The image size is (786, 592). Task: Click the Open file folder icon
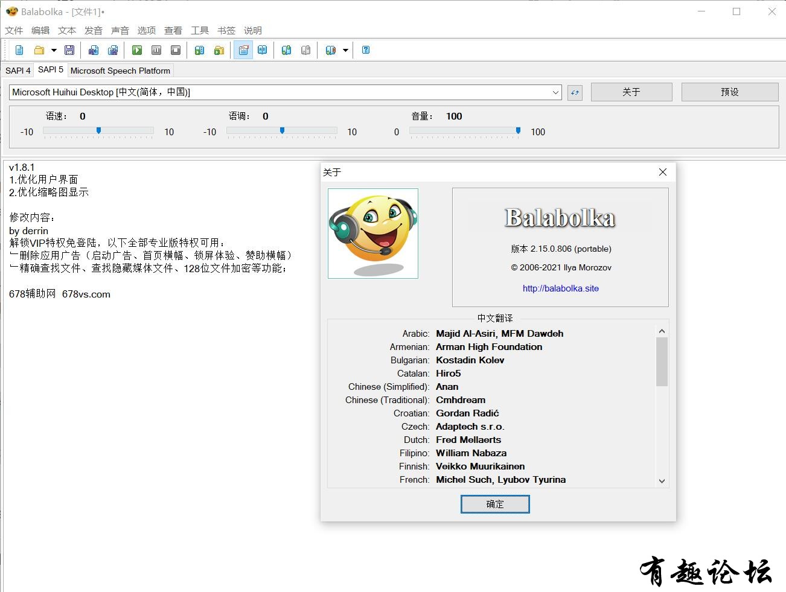(39, 50)
